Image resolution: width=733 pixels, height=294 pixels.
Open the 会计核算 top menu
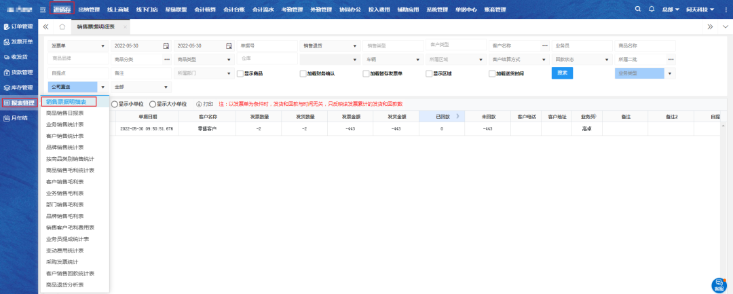point(204,10)
